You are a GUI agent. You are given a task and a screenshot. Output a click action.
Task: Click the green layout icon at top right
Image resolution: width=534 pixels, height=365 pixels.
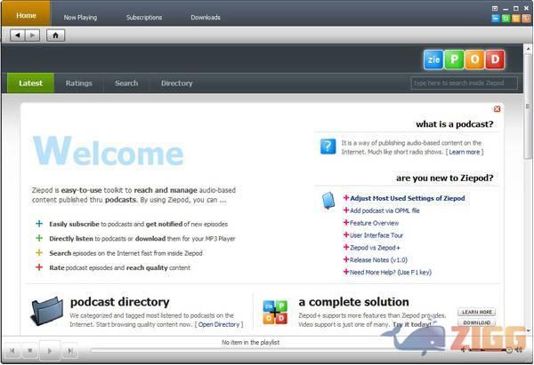505,18
